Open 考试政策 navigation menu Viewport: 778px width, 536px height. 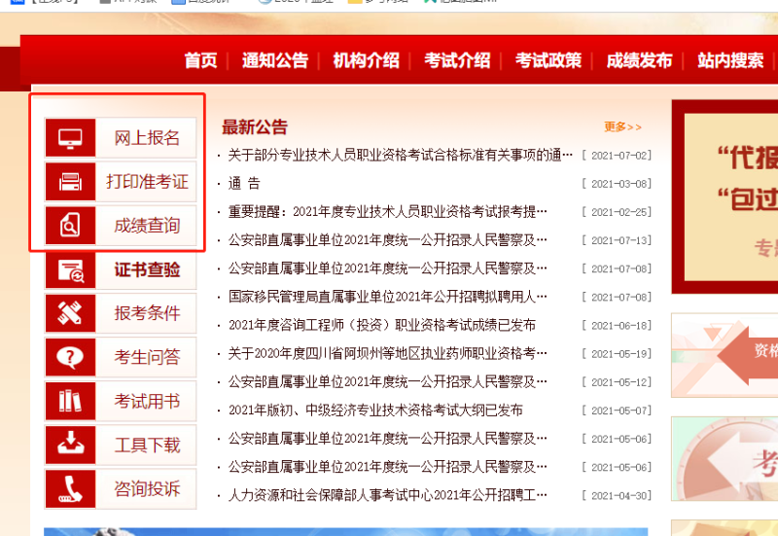548,60
